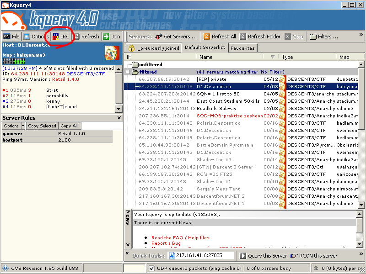
Task: Click Copy Selected button
Action: click(42, 126)
